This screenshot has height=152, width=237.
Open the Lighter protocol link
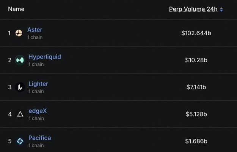coord(38,84)
